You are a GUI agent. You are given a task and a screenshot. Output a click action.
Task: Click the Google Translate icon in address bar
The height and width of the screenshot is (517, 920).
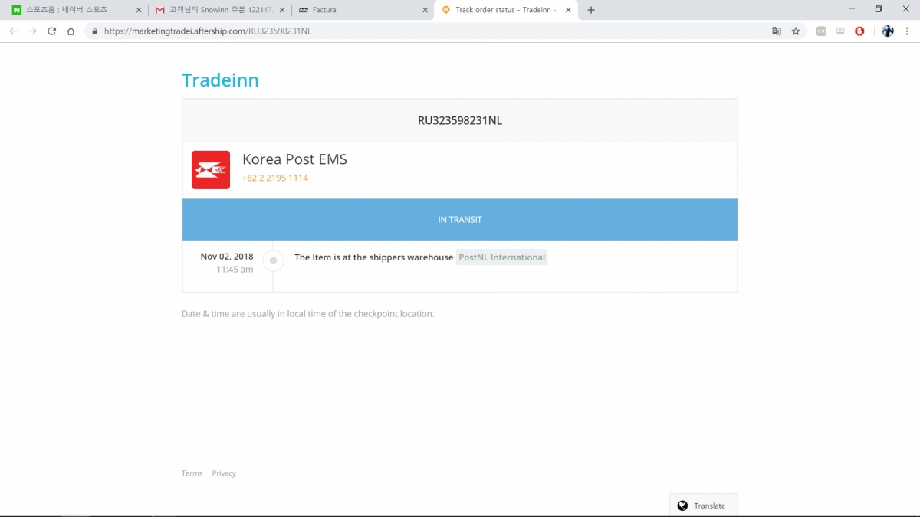pos(777,31)
